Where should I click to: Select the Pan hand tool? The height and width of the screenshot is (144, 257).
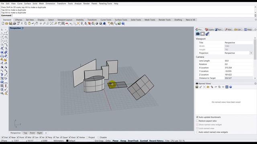point(37,24)
